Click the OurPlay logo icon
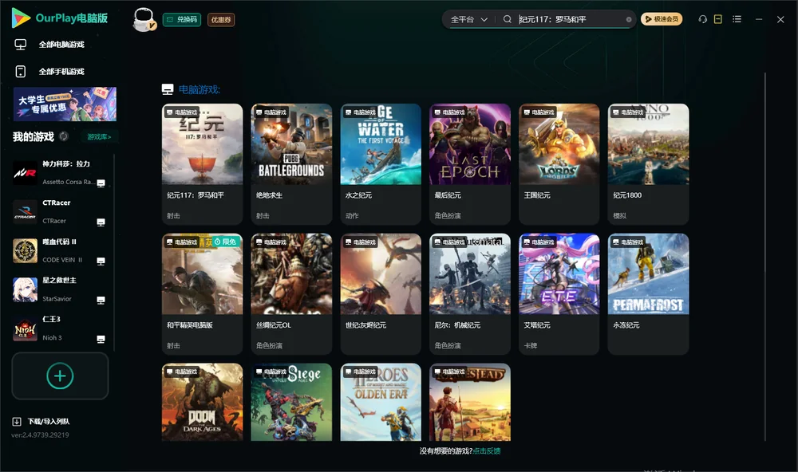This screenshot has width=798, height=472. click(x=21, y=18)
